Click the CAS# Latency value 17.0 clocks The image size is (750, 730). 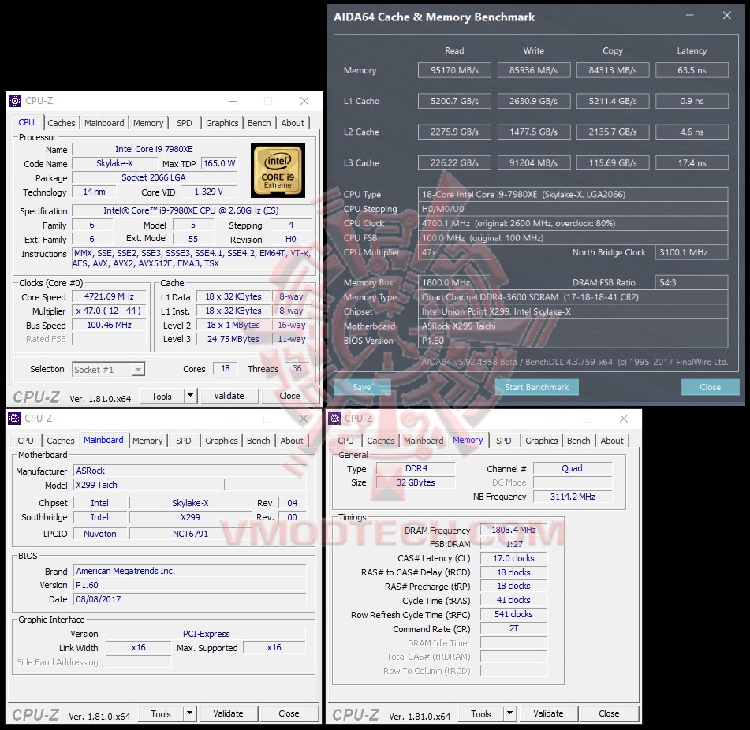pyautogui.click(x=513, y=558)
